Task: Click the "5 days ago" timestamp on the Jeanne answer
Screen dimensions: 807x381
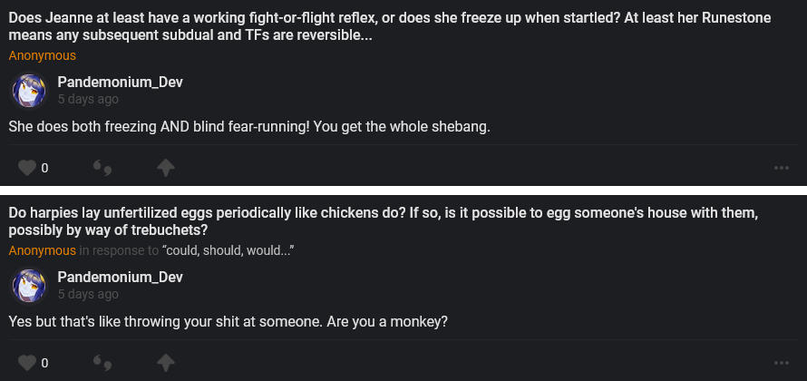Action: tap(88, 100)
